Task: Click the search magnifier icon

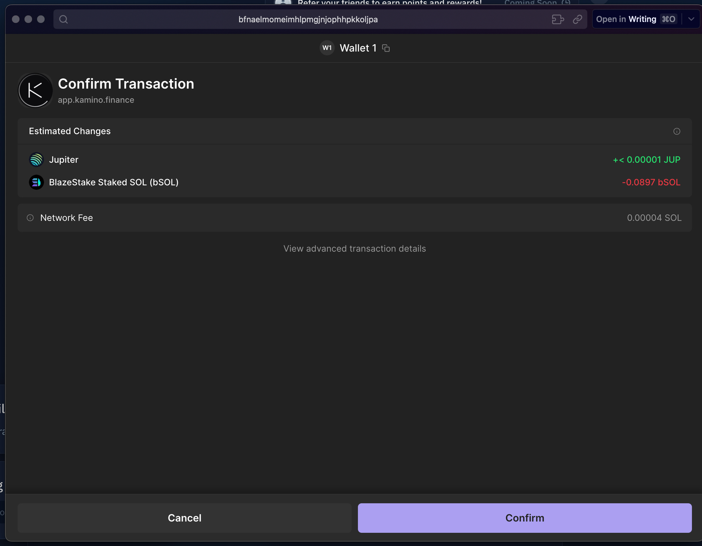Action: click(x=64, y=19)
